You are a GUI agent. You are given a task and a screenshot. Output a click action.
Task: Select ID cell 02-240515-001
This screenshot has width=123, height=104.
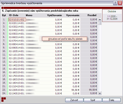point(17,94)
